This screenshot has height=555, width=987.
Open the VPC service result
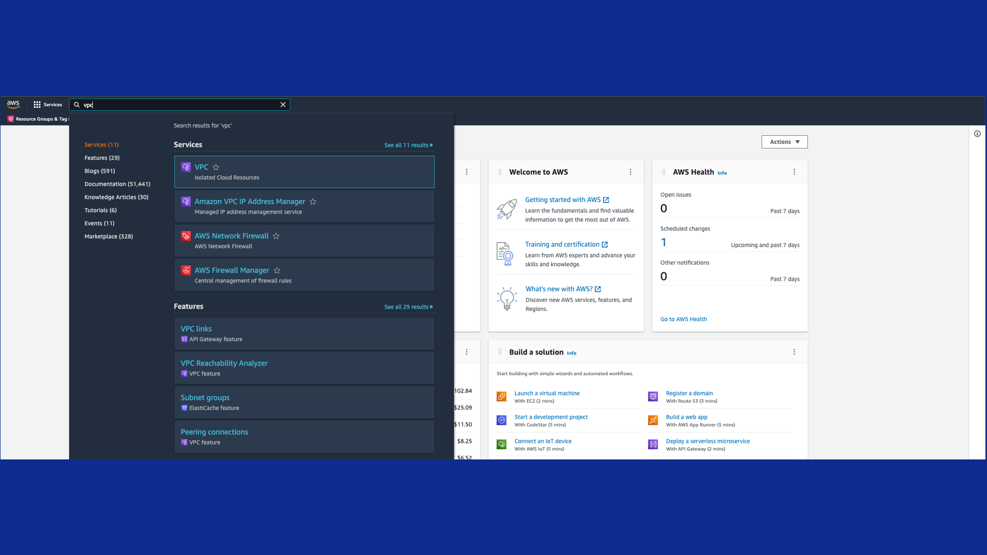pyautogui.click(x=304, y=172)
